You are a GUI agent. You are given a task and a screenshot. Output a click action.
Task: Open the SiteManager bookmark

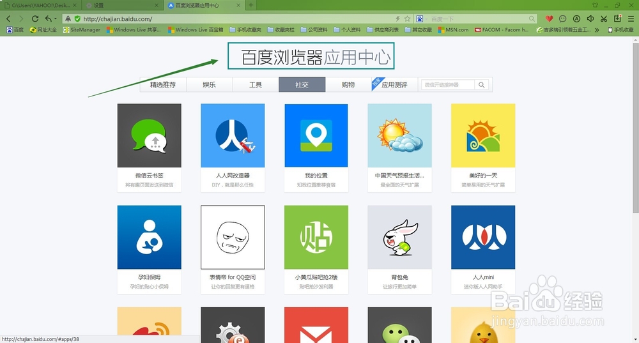(82, 30)
